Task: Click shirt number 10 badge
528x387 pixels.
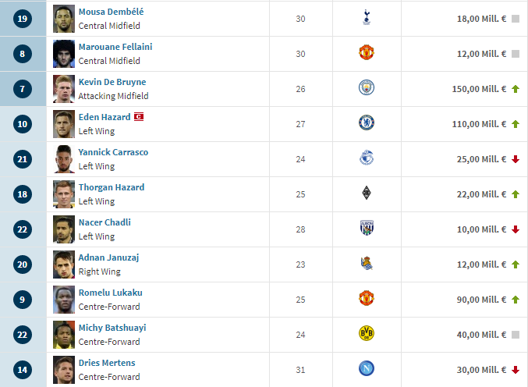Action: click(x=23, y=124)
